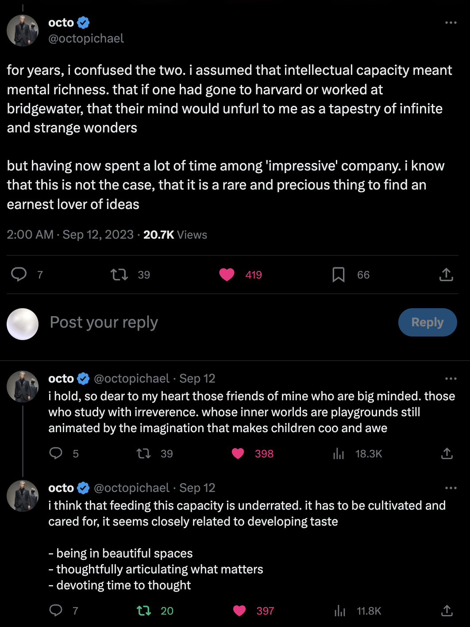
Task: Undo repost on reply showing 20 reposts
Action: point(144,611)
